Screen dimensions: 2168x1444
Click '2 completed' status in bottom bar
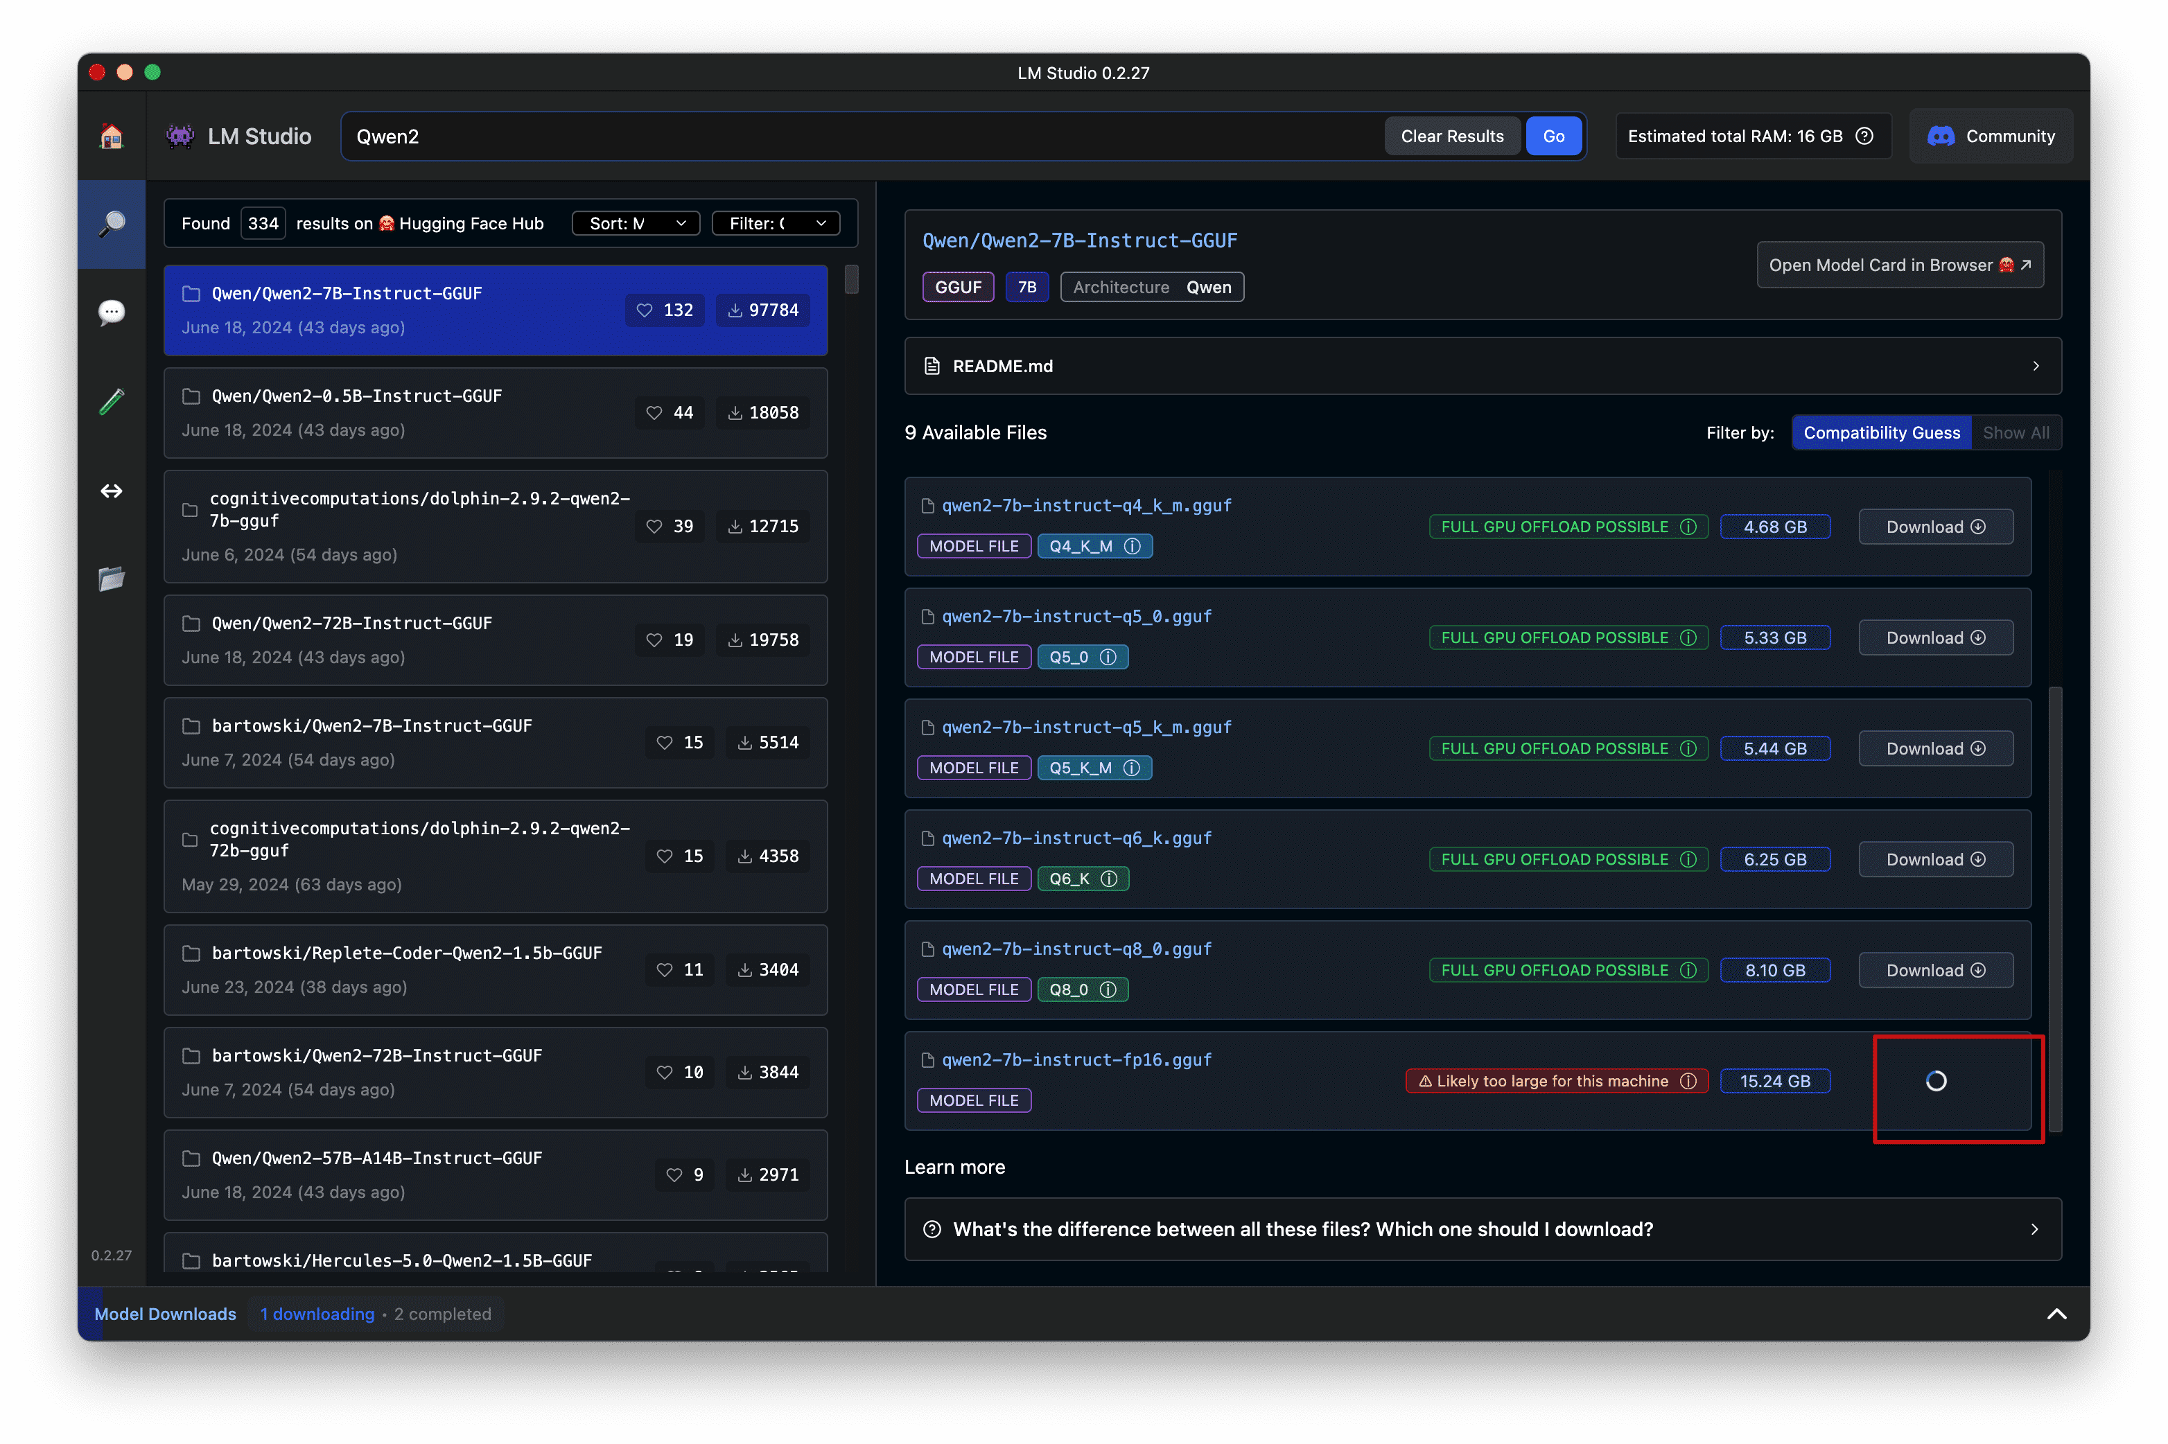pos(443,1314)
